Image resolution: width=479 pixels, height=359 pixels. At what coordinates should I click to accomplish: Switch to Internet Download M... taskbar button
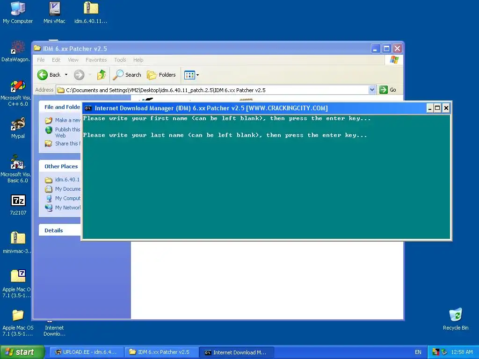pos(236,352)
